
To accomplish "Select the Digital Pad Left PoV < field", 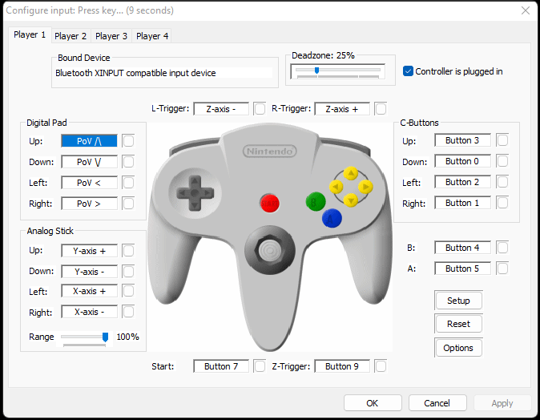I will (89, 183).
